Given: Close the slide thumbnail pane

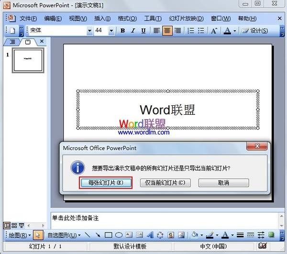Looking at the screenshot, I should tap(42, 41).
